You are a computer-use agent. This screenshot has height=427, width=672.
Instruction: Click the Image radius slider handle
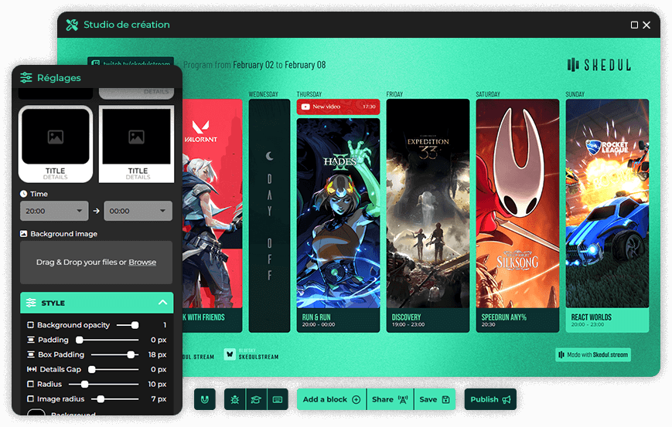pos(101,399)
